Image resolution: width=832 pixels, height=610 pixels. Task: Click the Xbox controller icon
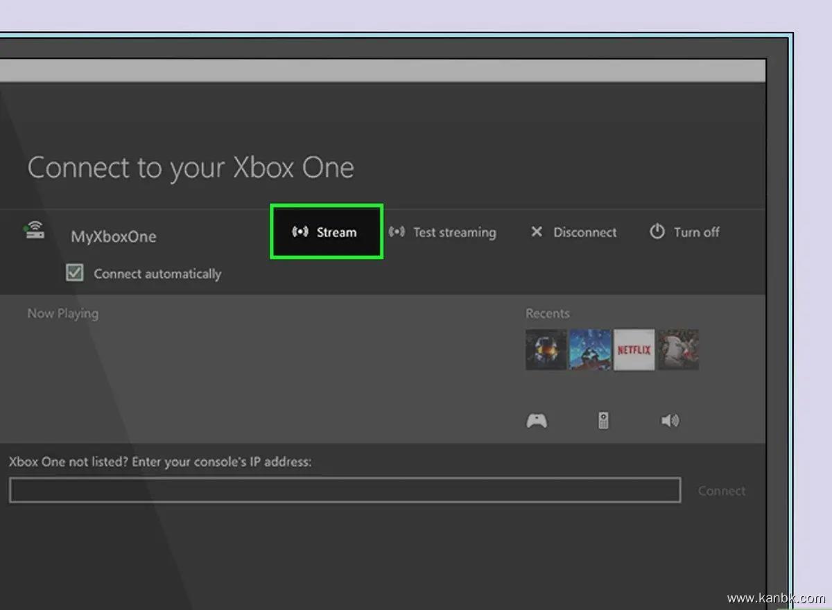(x=537, y=421)
